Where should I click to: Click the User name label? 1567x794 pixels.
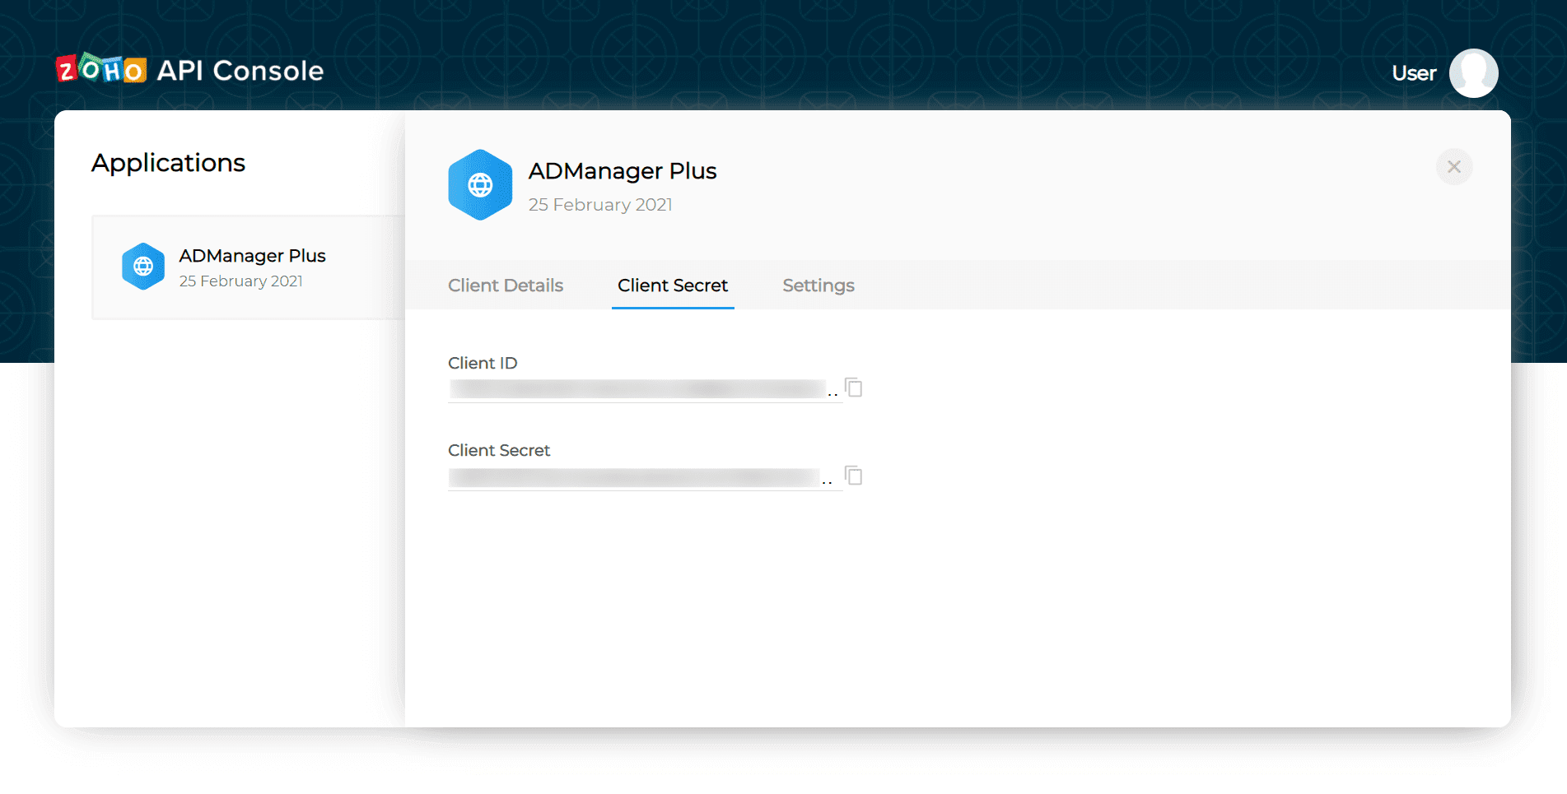(x=1414, y=73)
